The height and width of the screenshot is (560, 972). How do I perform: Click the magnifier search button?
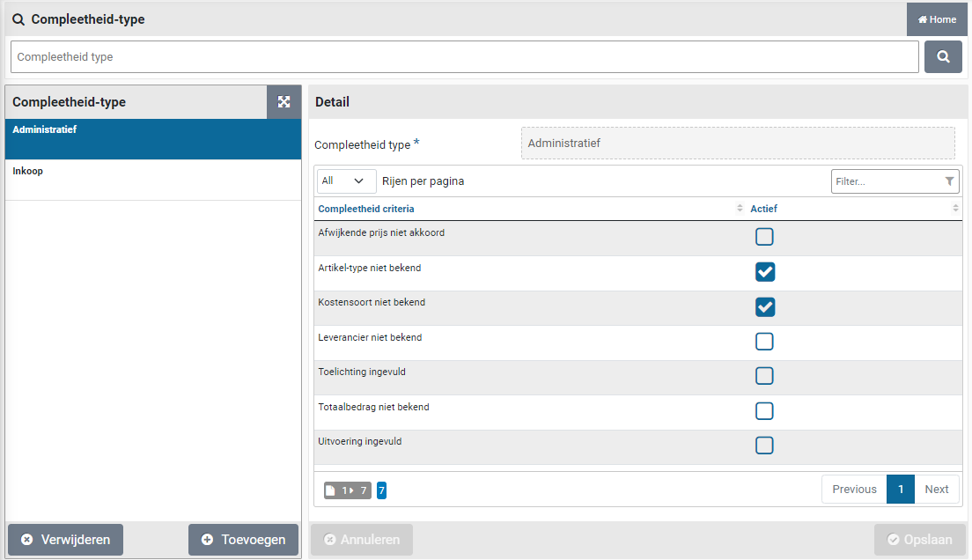tap(943, 57)
